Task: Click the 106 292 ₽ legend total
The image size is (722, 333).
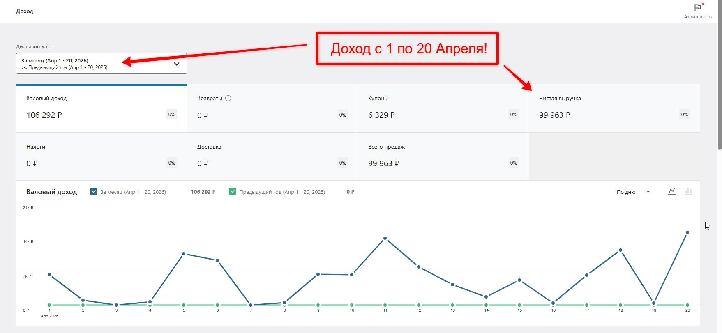Action: [x=203, y=192]
